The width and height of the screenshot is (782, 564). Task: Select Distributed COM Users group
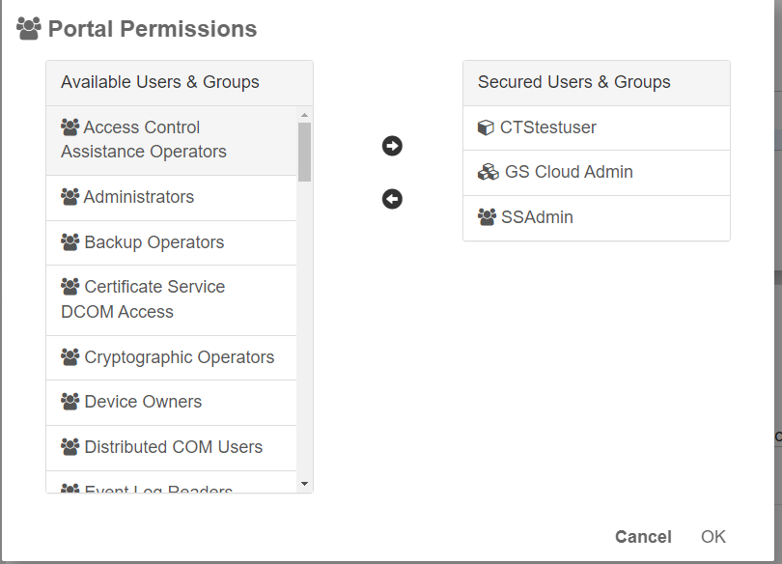click(x=173, y=447)
